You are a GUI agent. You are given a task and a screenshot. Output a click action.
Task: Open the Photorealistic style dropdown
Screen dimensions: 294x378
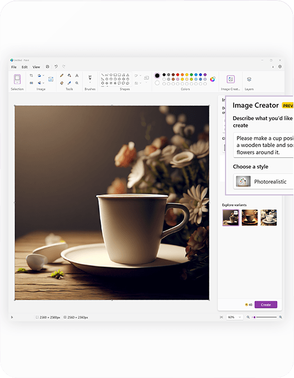pos(263,181)
